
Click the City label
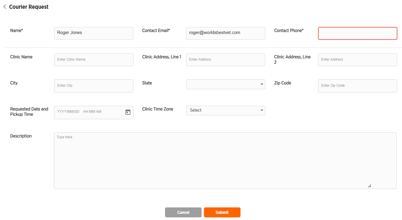(x=14, y=83)
